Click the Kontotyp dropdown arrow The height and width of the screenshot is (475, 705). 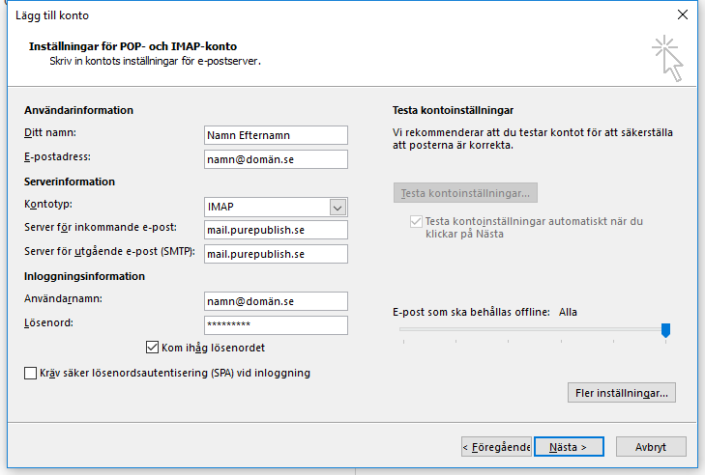pyautogui.click(x=338, y=208)
